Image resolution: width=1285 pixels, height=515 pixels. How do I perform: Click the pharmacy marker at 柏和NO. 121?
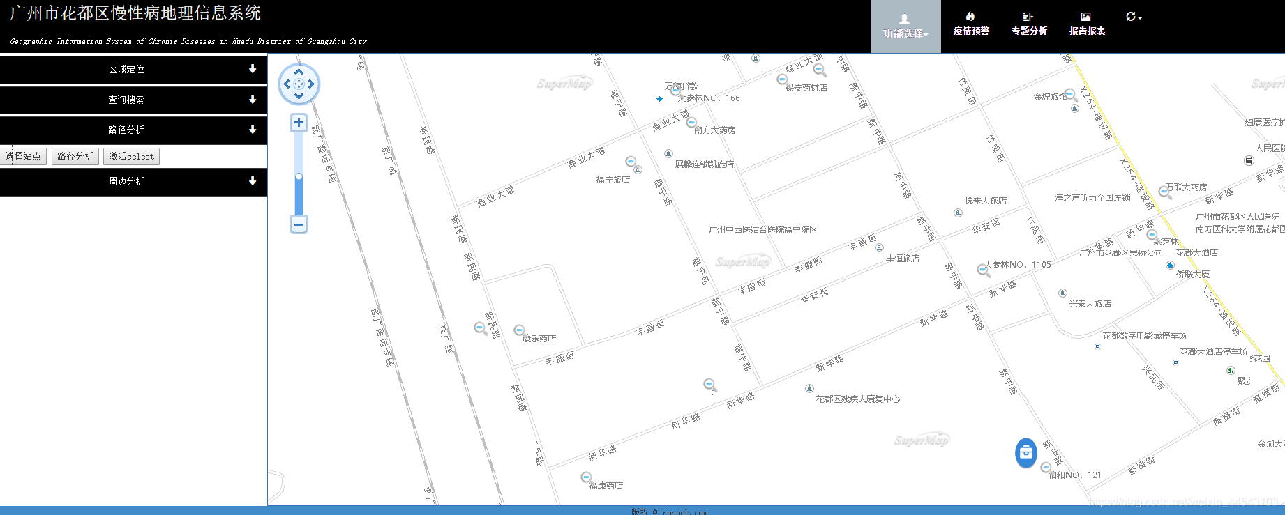pos(1045,467)
